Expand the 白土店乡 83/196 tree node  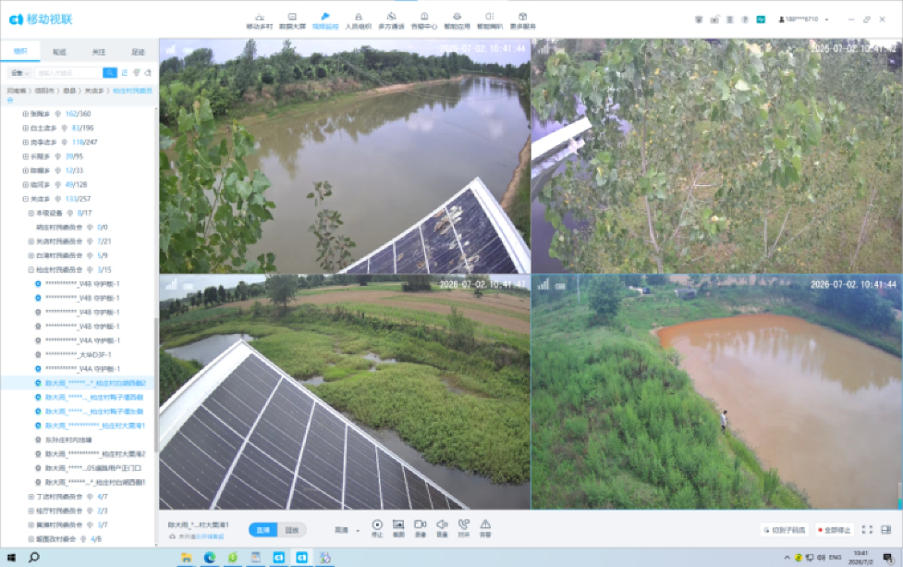(x=25, y=128)
